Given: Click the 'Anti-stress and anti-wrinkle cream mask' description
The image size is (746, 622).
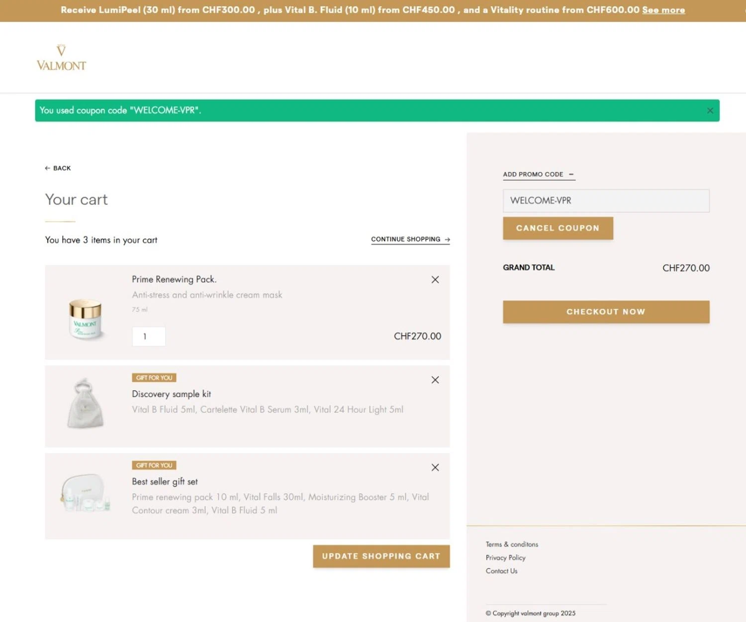Looking at the screenshot, I should pos(207,295).
